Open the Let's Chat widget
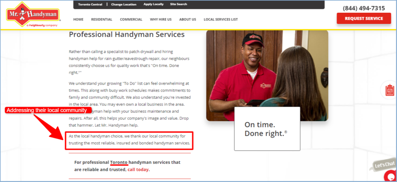 point(384,165)
